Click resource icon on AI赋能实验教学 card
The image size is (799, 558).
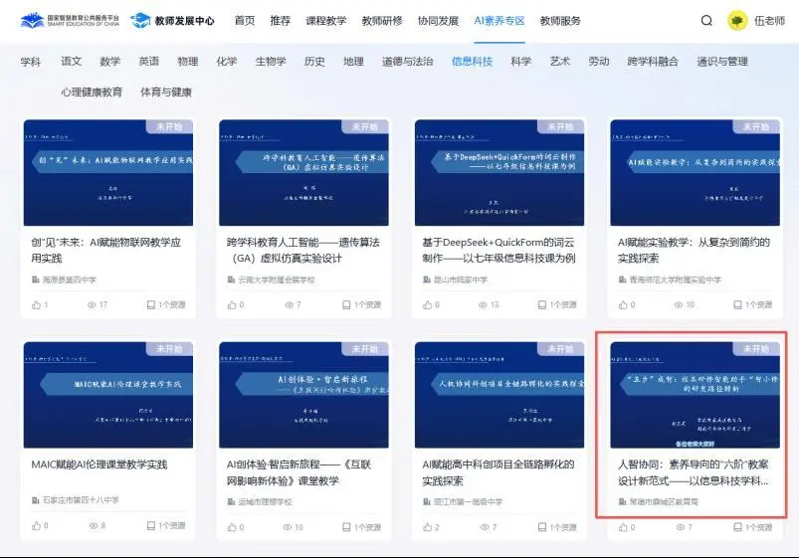737,304
